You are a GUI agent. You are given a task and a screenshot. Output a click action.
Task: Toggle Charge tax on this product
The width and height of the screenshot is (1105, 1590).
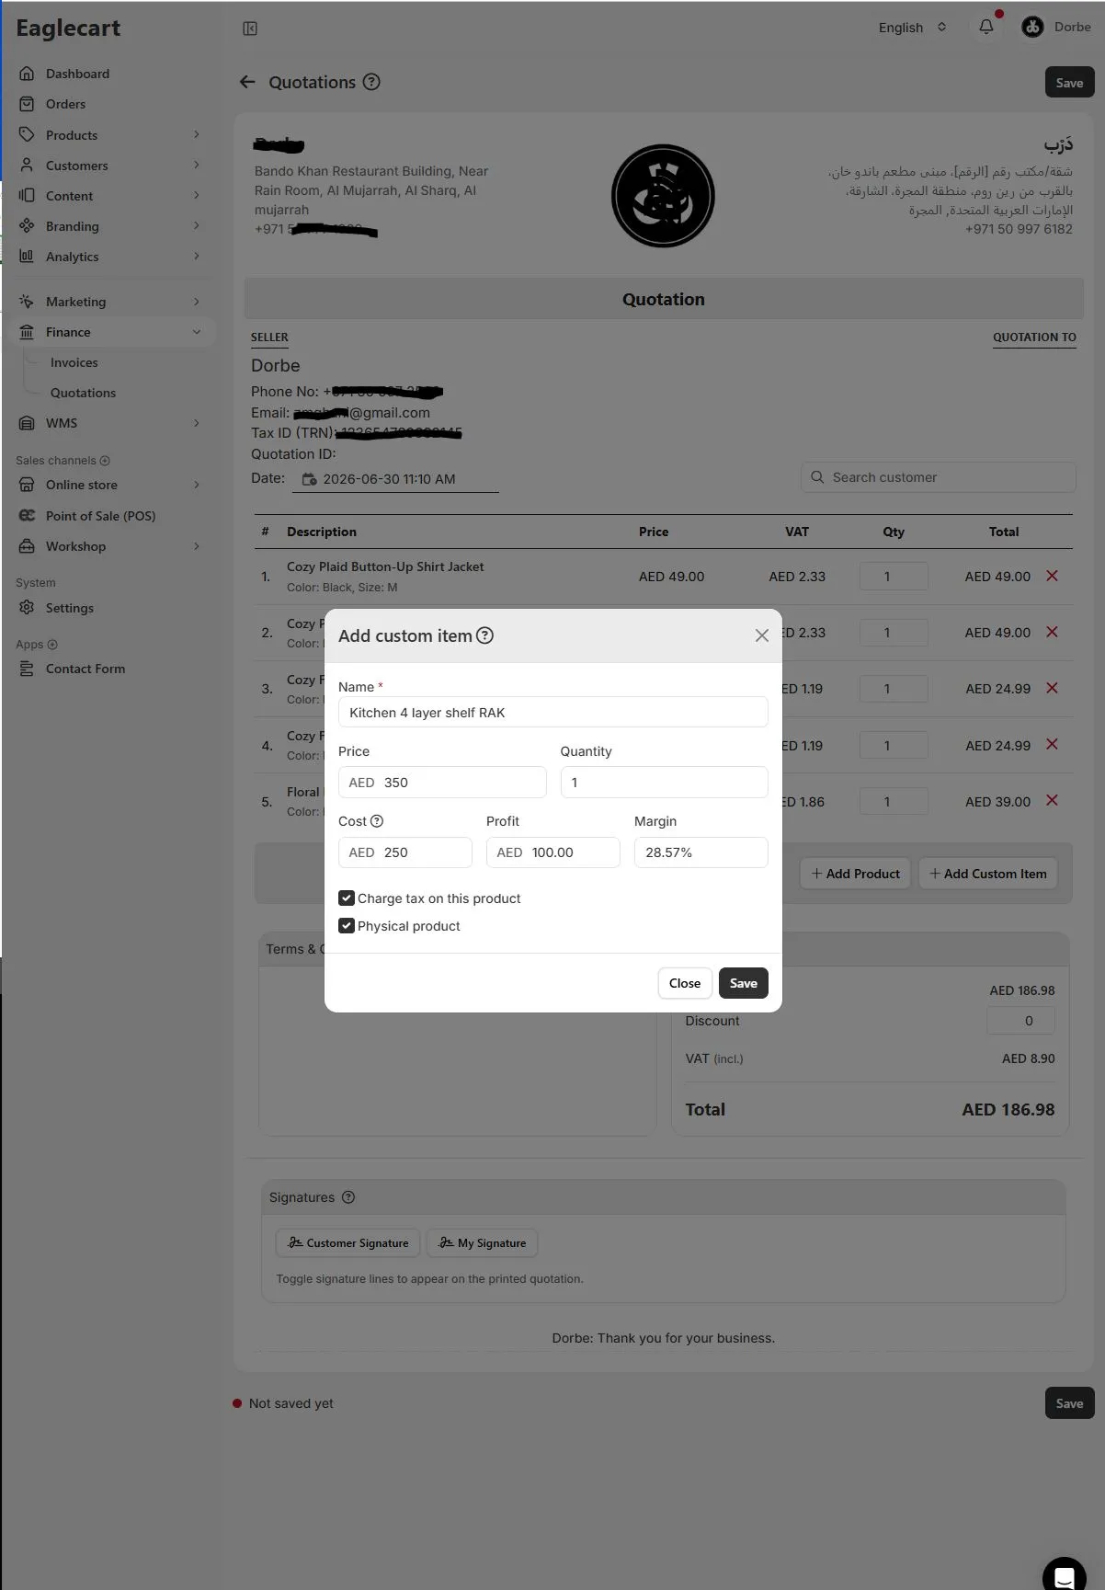[x=347, y=898]
